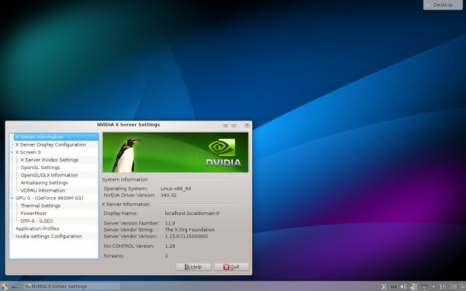Click the server version number 11.0
Image resolution: width=466 pixels, height=291 pixels.
coord(170,223)
